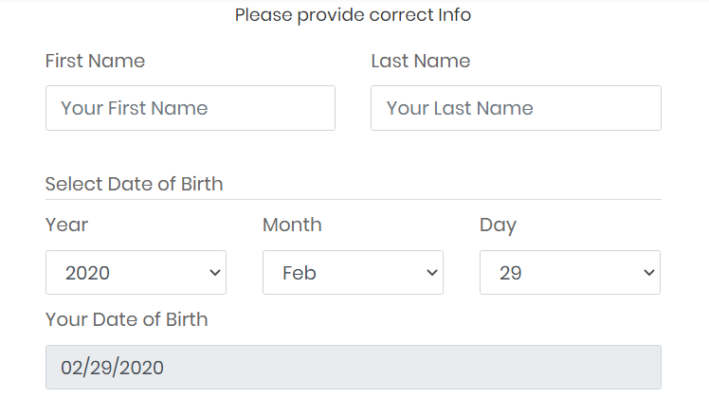The height and width of the screenshot is (415, 709).
Task: Click the Last Name label
Action: (x=420, y=61)
